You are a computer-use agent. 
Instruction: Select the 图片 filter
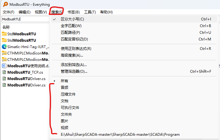[x=134, y=121]
